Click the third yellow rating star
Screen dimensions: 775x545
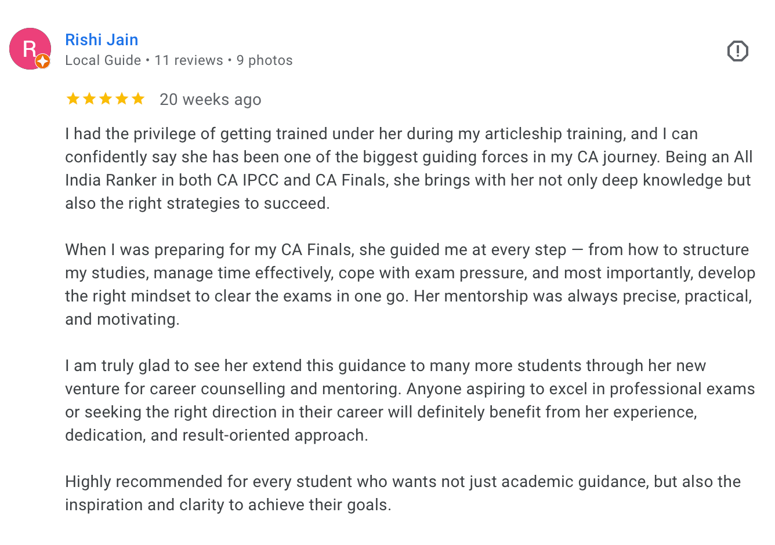(x=106, y=99)
